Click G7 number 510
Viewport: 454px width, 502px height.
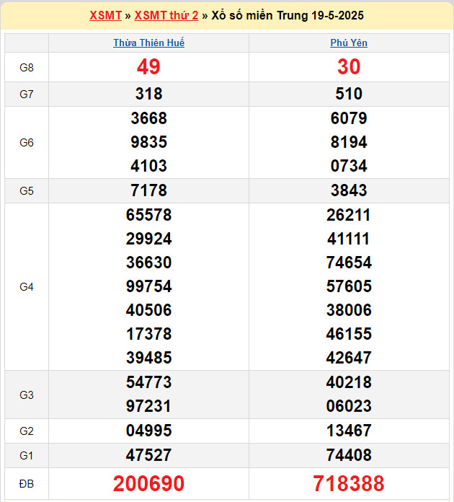tap(349, 94)
